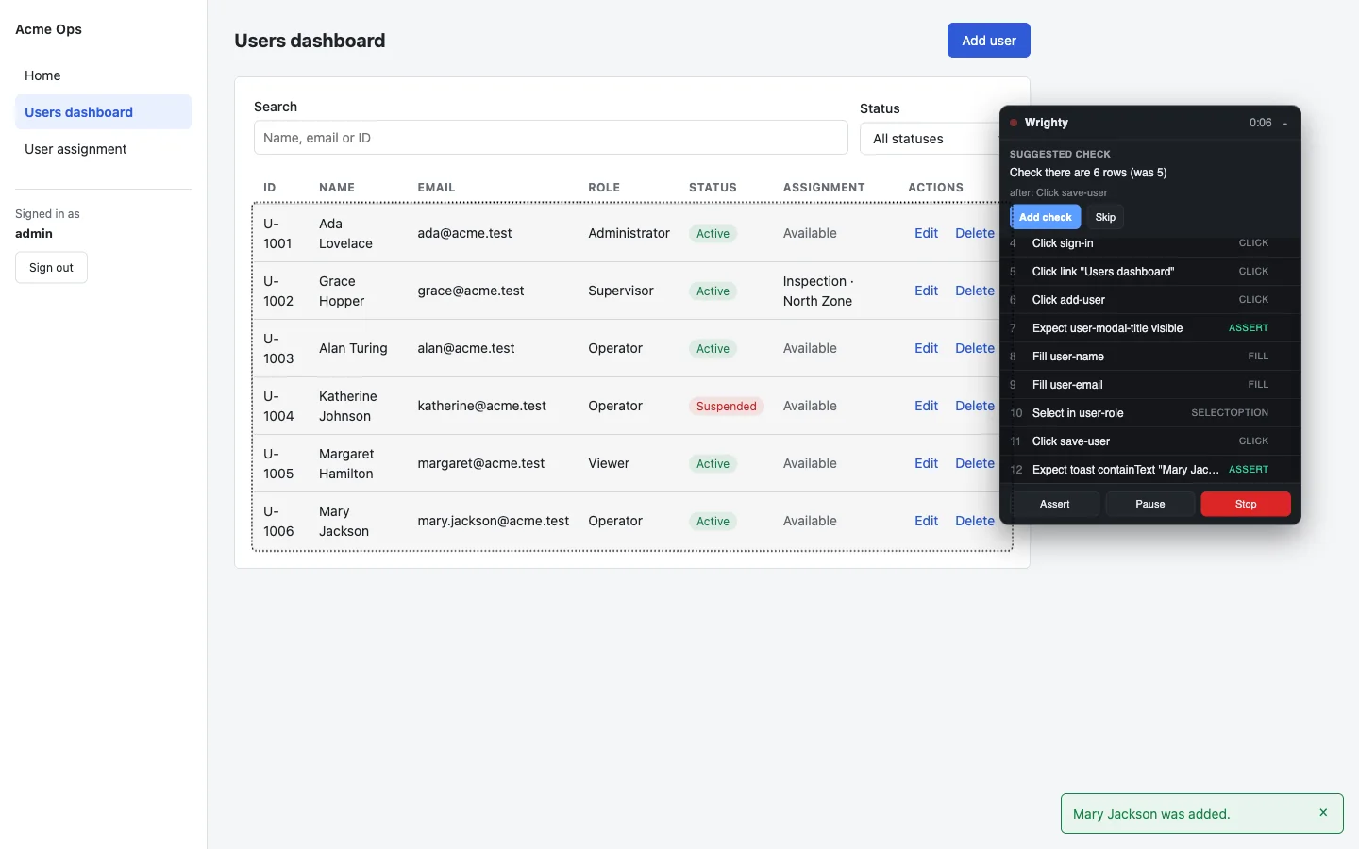The height and width of the screenshot is (849, 1359).
Task: Click the Sign out button
Action: point(51,268)
